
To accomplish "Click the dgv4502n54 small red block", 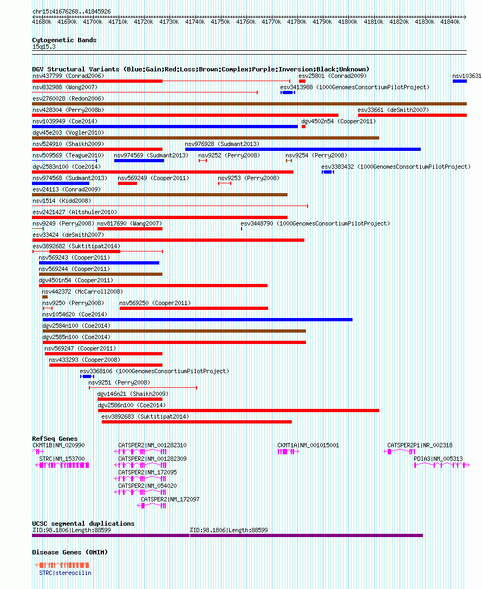I will (304, 127).
